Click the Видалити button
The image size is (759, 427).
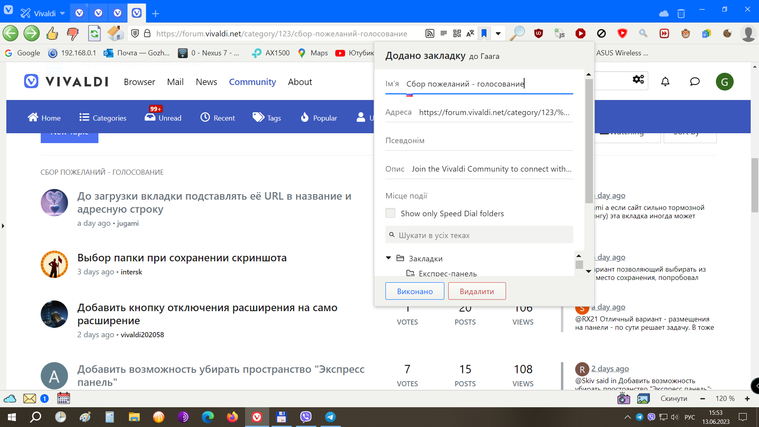[x=477, y=291]
